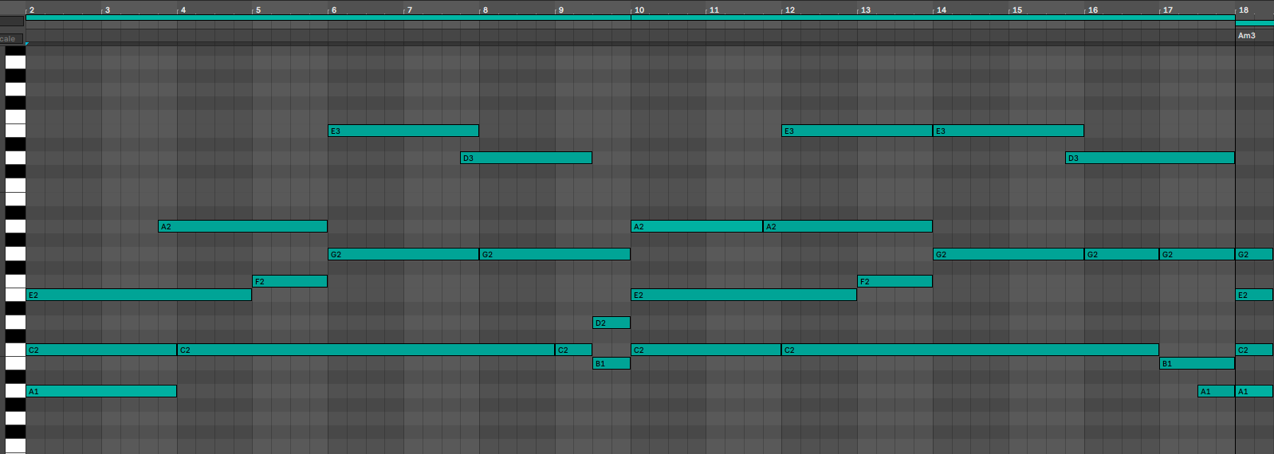Select the short A1 note before bar 18
The height and width of the screenshot is (454, 1274).
[1215, 391]
